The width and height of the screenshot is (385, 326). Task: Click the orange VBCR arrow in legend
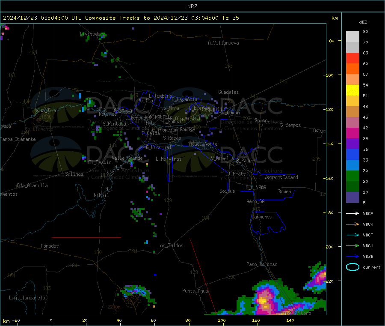(352, 224)
